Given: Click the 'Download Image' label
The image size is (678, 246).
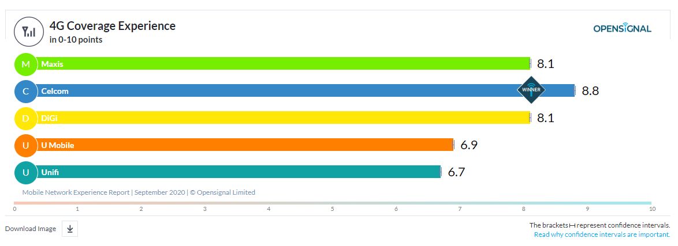Looking at the screenshot, I should (x=31, y=229).
